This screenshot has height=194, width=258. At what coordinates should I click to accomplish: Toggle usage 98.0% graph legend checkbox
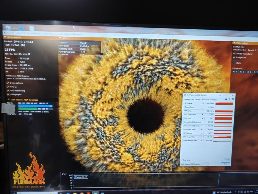point(76,177)
